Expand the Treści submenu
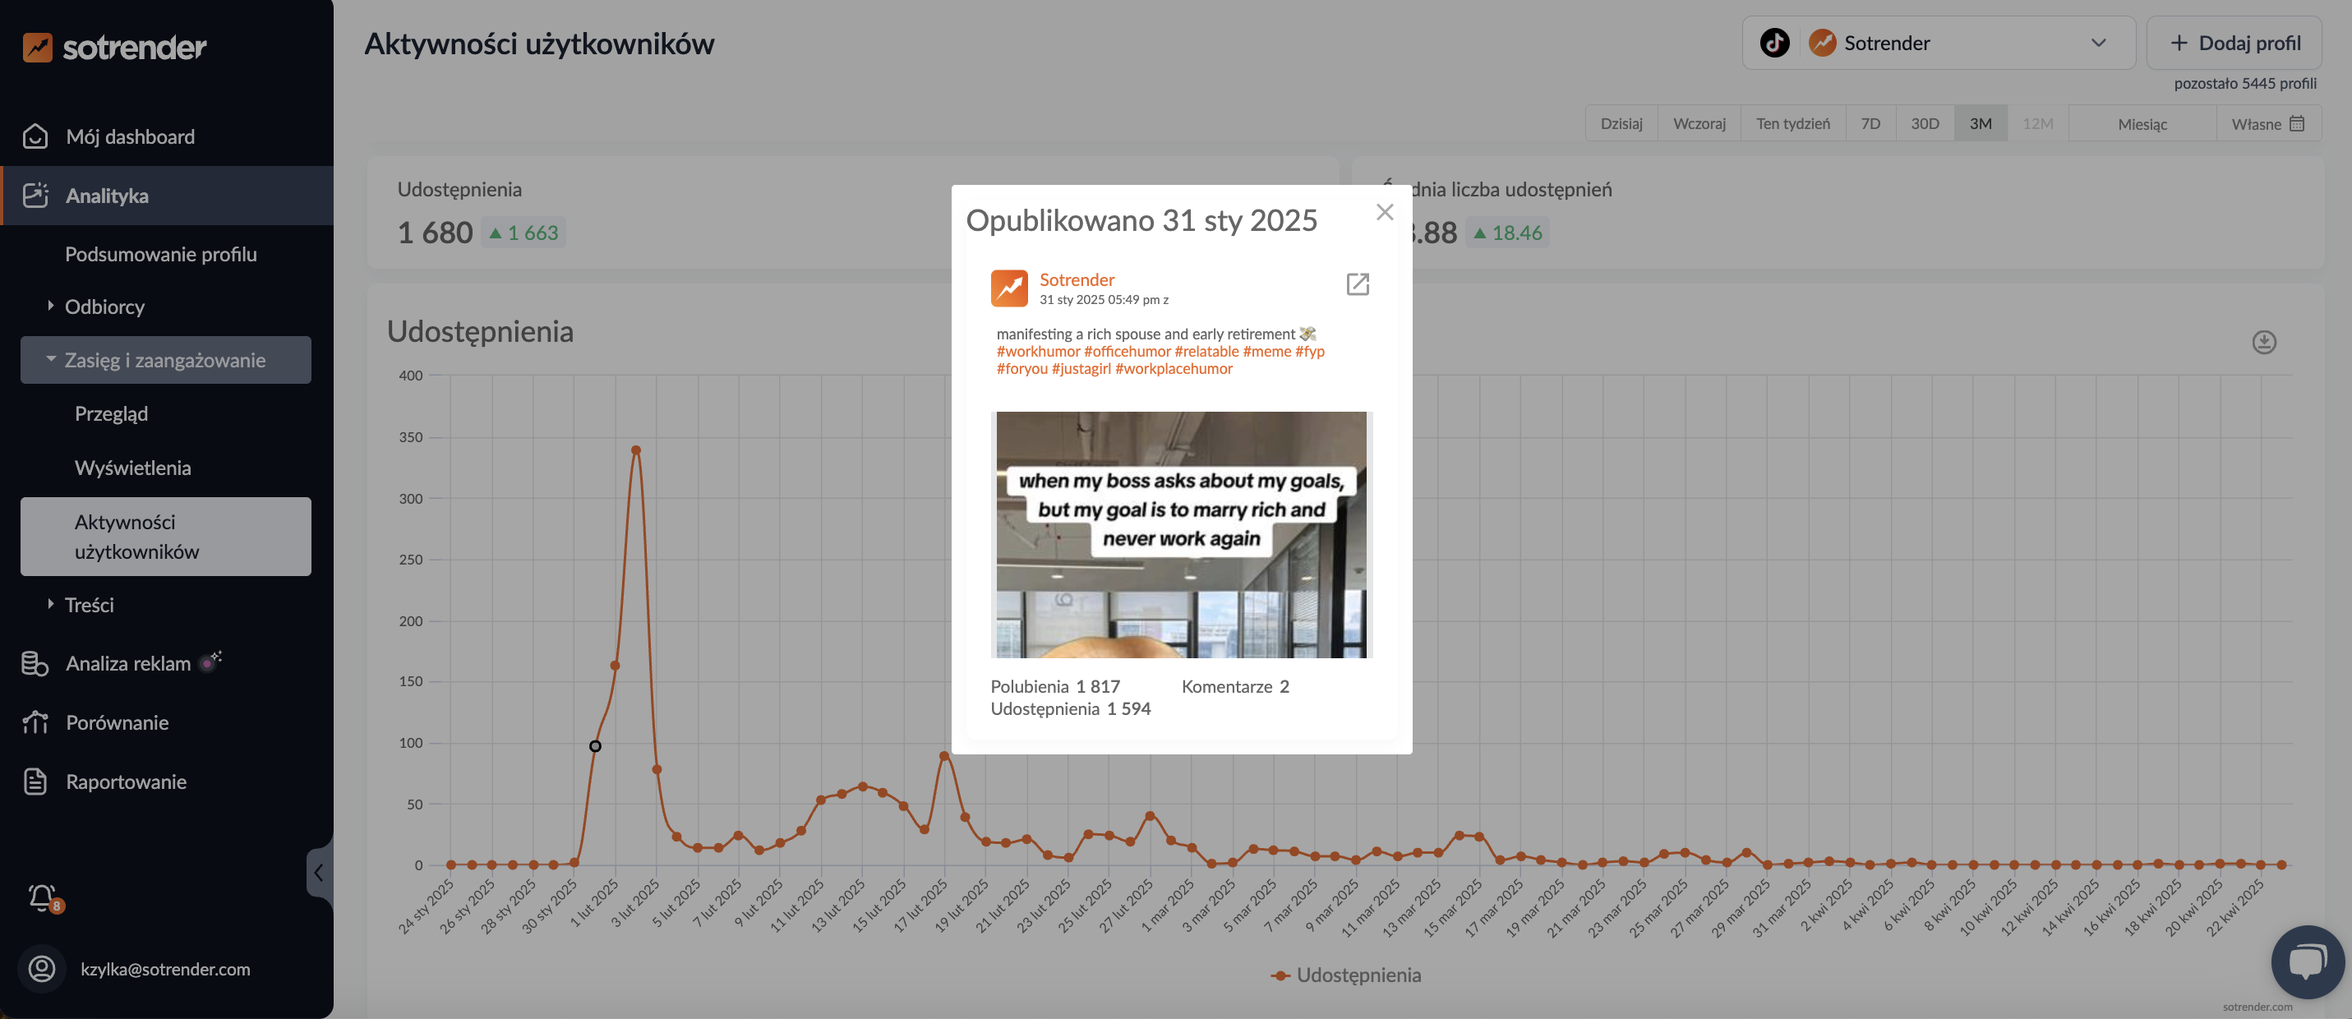 coord(89,605)
